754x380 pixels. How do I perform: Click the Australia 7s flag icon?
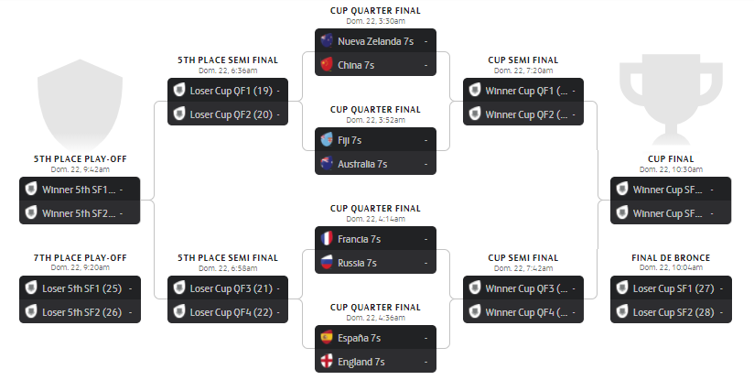tap(327, 164)
